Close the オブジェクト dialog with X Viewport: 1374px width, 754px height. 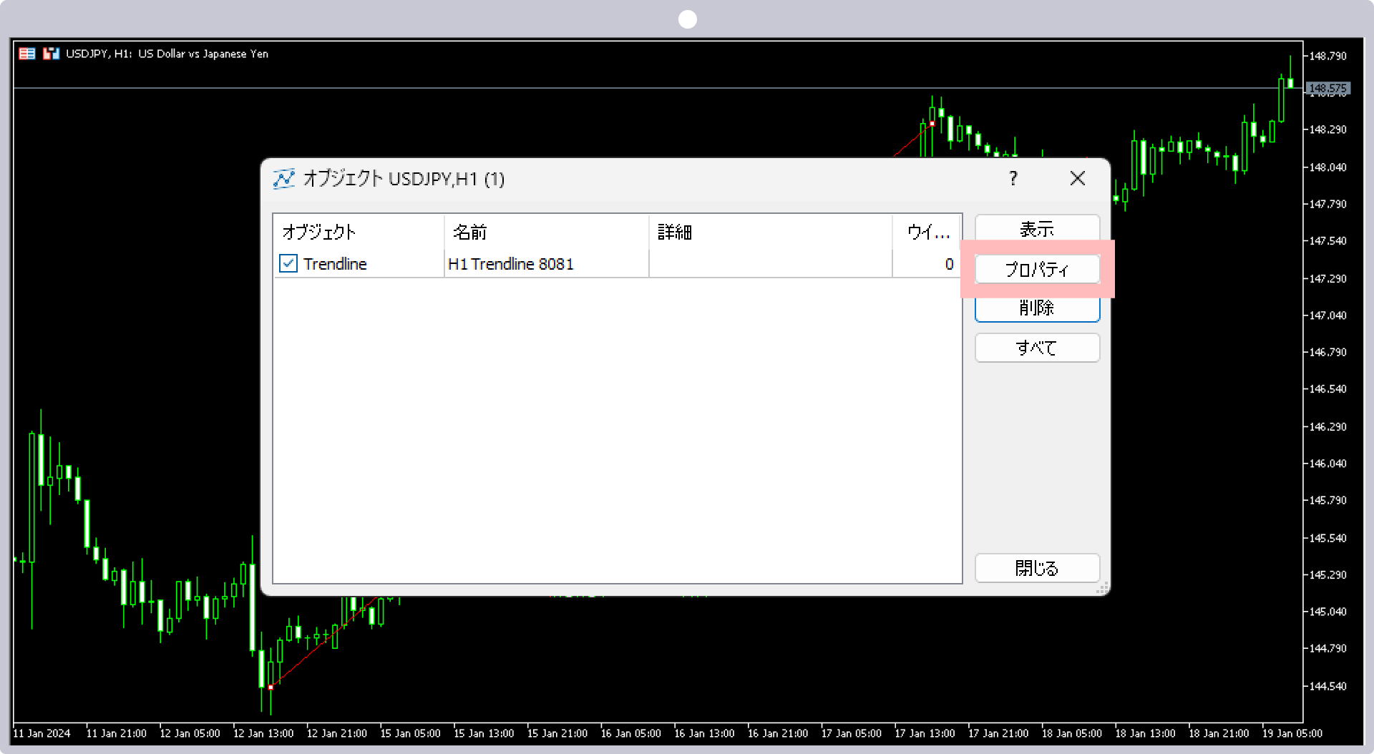tap(1078, 179)
